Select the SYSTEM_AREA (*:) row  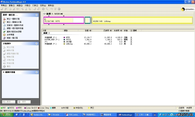pyautogui.click(x=88, y=40)
